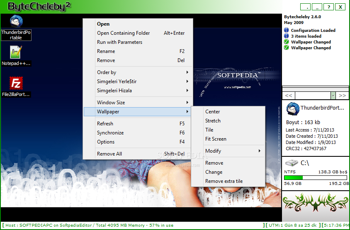Click the CRC32 : 427437167 value
This screenshot has height=230, width=350.
click(x=306, y=149)
